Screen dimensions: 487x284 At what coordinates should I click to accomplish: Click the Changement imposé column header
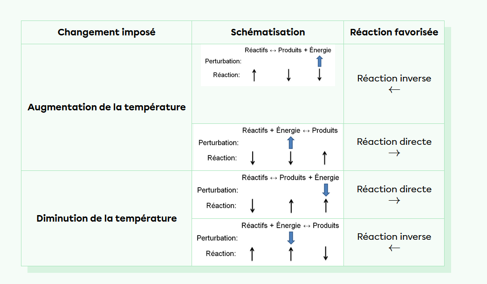106,32
